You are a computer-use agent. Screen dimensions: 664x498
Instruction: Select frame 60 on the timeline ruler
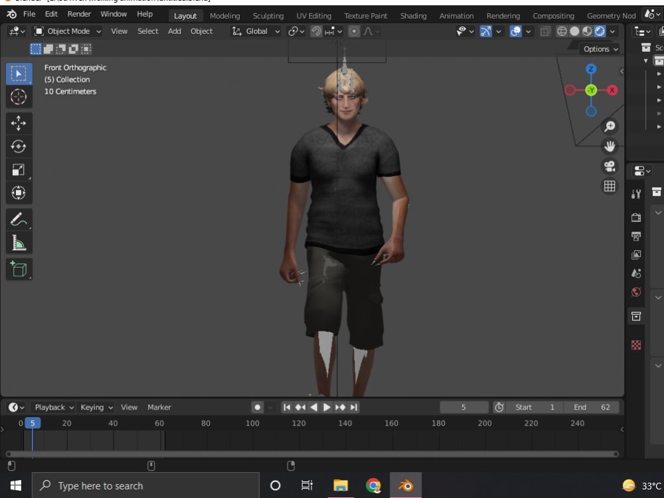tap(159, 423)
